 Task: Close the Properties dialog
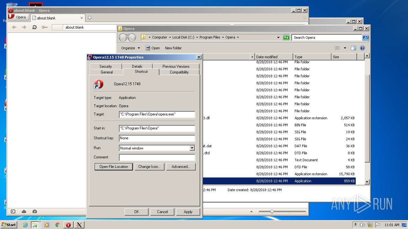(x=199, y=57)
